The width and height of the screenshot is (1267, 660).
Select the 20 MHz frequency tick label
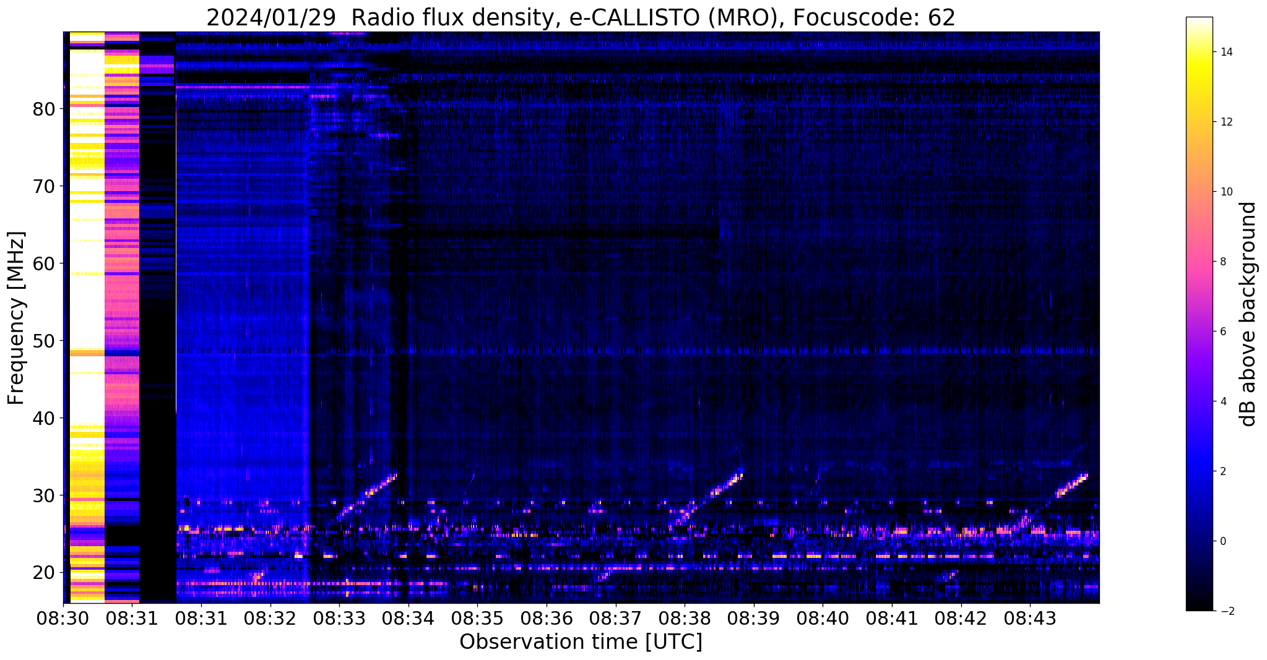point(44,573)
